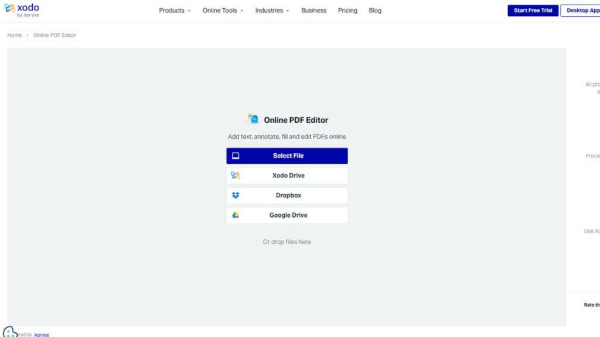Click the Home breadcrumb link

15,35
